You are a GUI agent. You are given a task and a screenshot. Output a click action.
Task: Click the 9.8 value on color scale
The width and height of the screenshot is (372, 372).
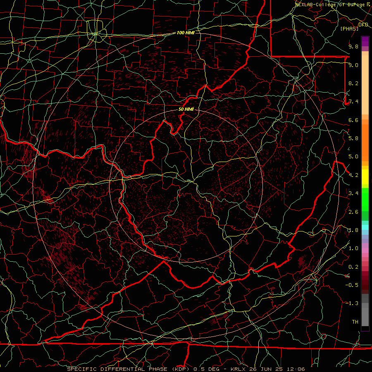point(353,46)
